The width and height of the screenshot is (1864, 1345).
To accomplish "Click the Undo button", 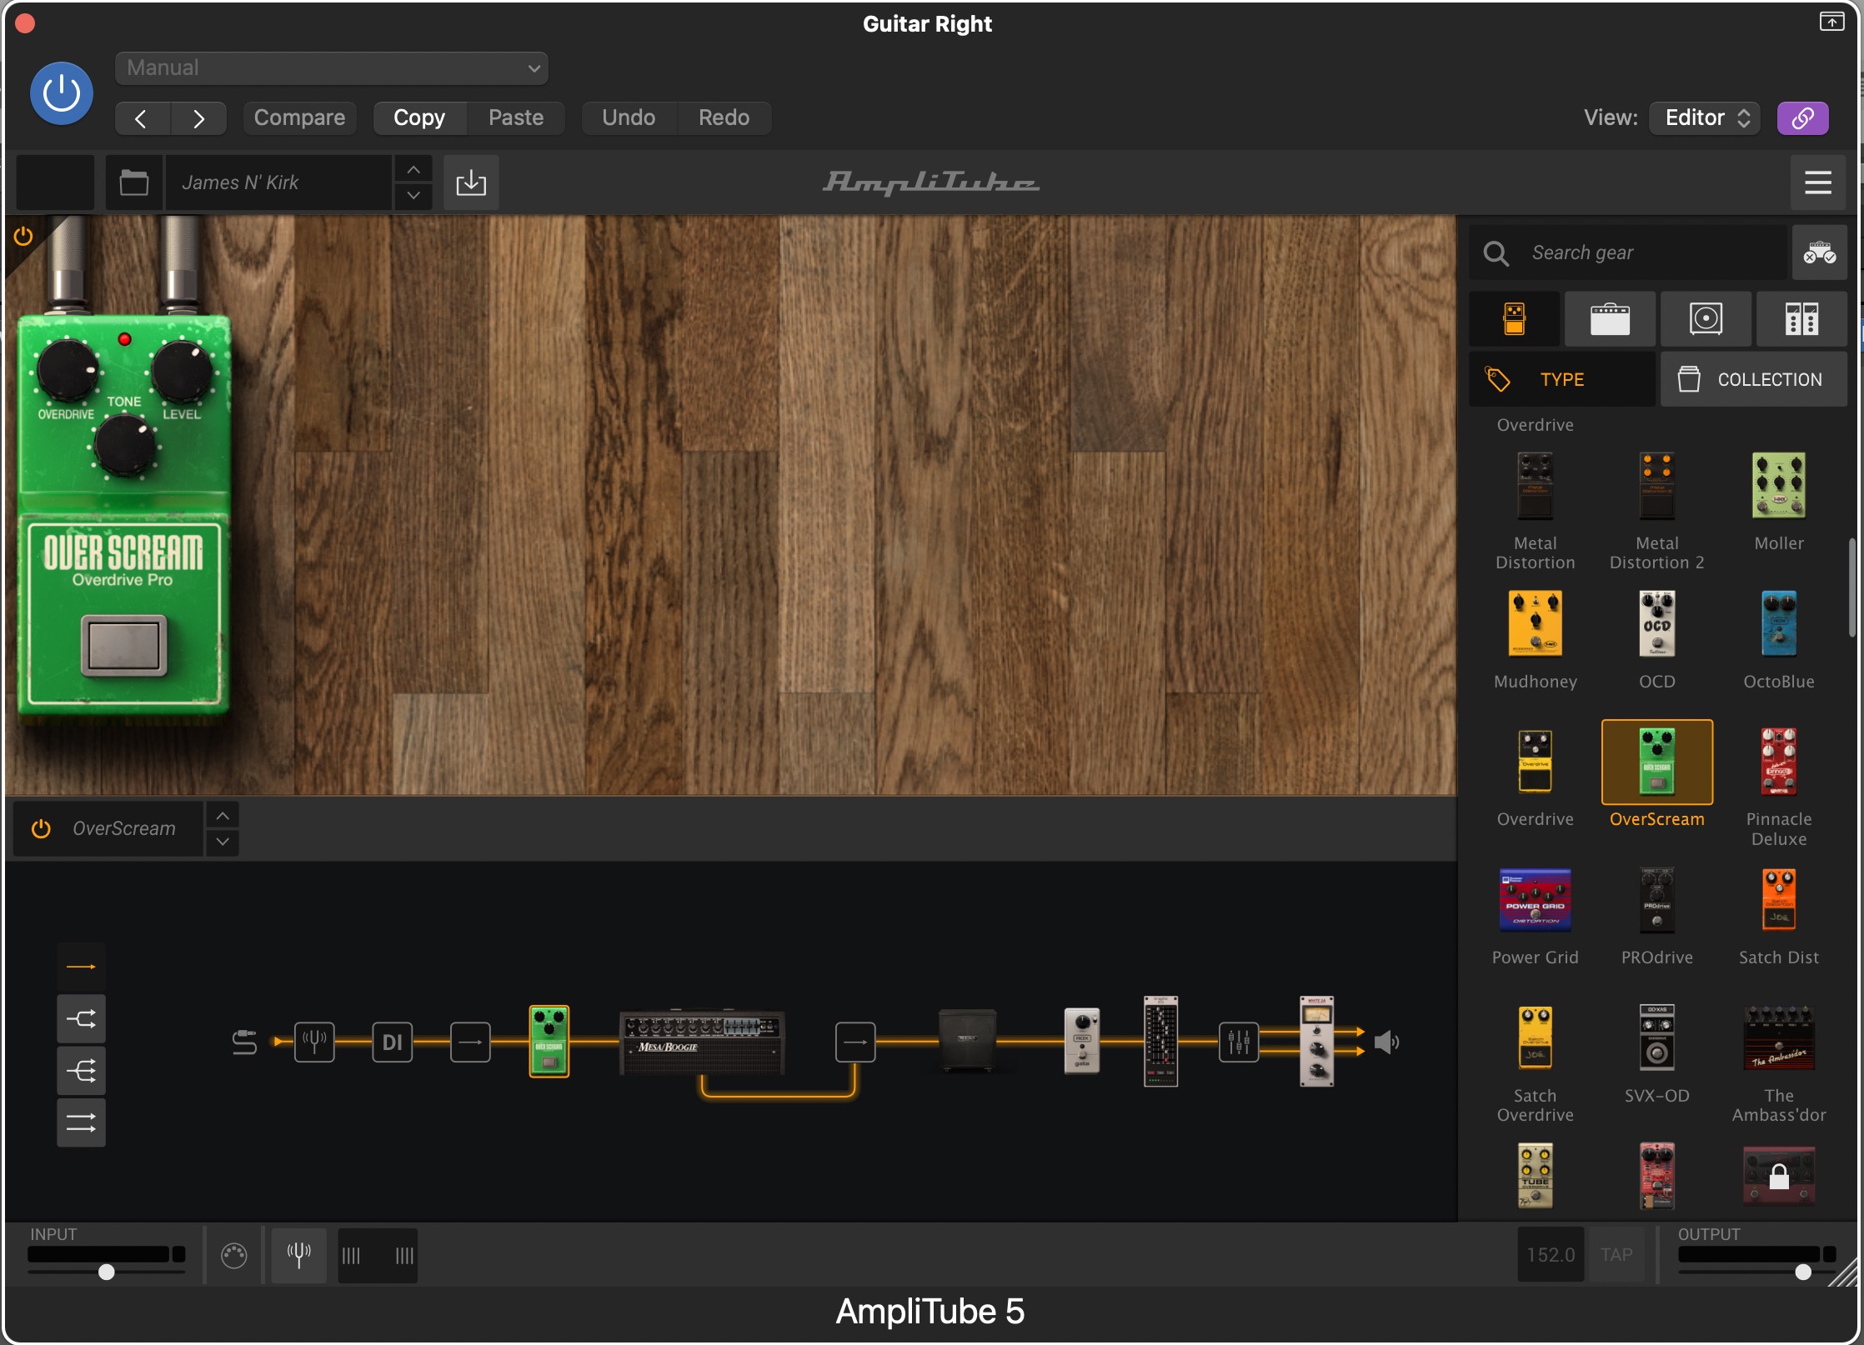I will [x=629, y=118].
